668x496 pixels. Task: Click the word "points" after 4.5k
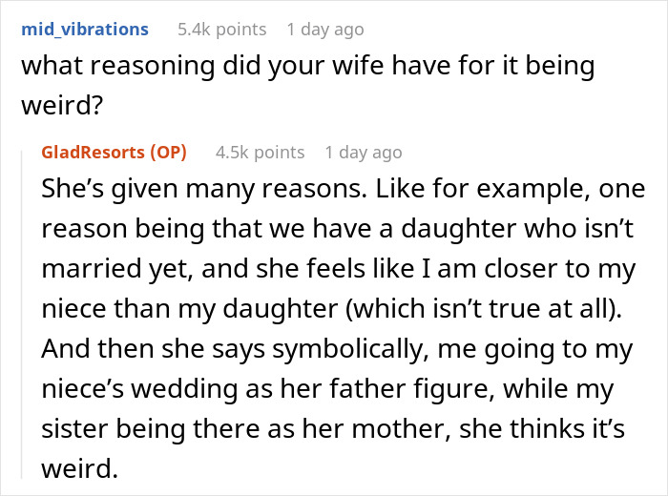click(278, 153)
